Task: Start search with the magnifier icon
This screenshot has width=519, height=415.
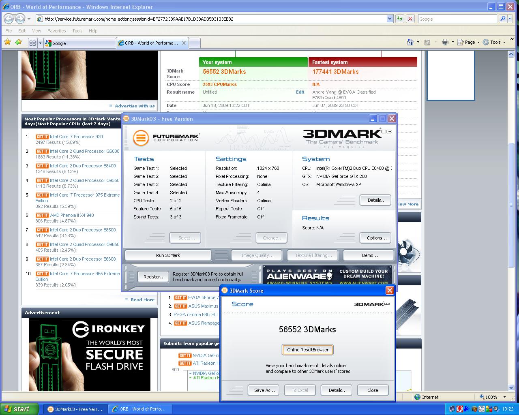Action: pyautogui.click(x=503, y=19)
